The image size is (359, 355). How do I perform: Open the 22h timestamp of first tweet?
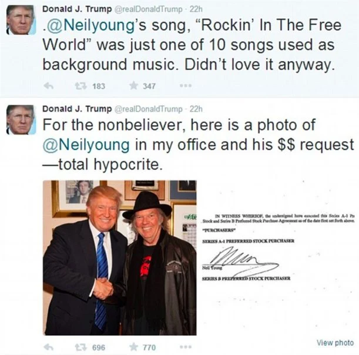196,9
